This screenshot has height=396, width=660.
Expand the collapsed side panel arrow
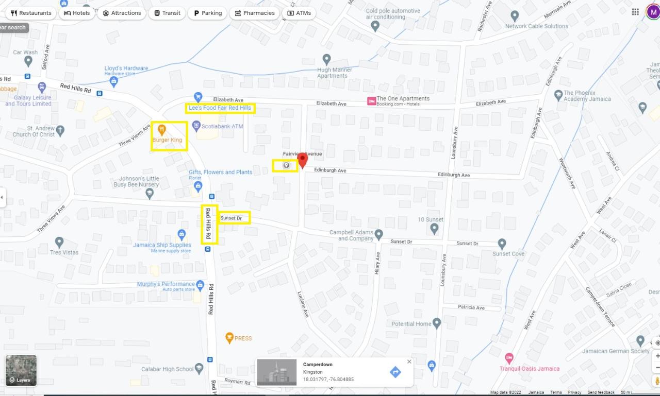coord(2,197)
